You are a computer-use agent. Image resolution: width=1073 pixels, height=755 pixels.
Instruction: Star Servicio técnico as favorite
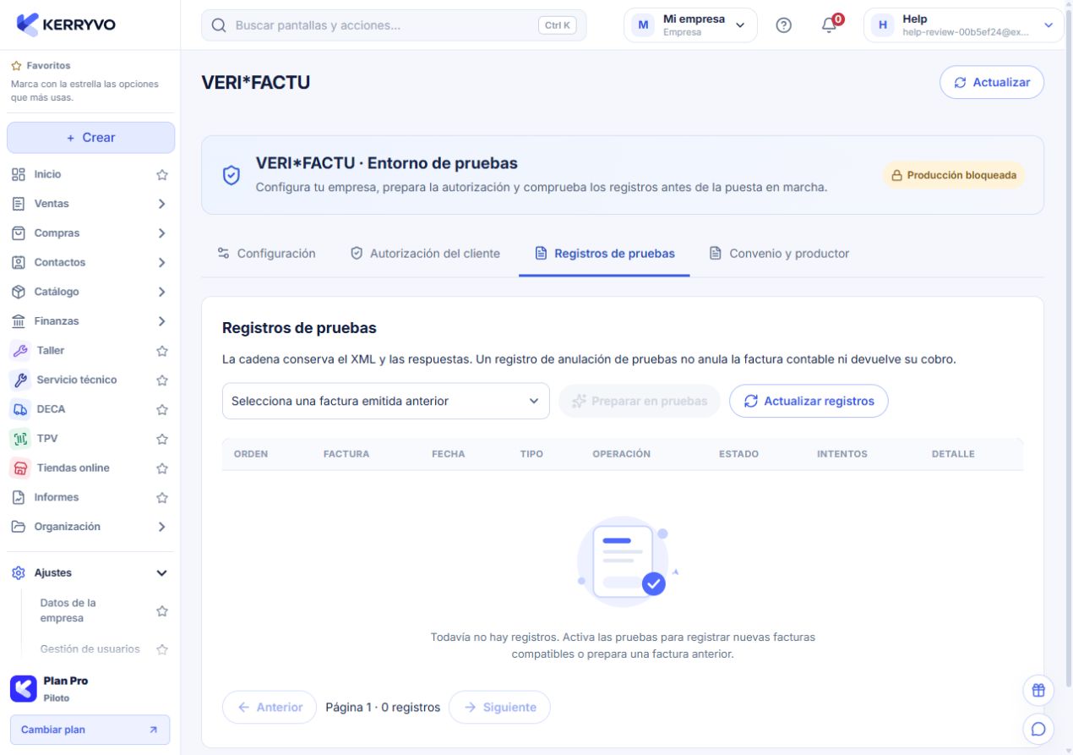pos(162,380)
